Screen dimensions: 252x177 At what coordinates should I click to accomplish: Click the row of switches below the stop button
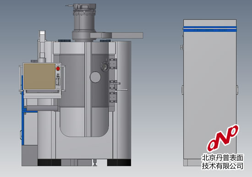(x=58, y=80)
